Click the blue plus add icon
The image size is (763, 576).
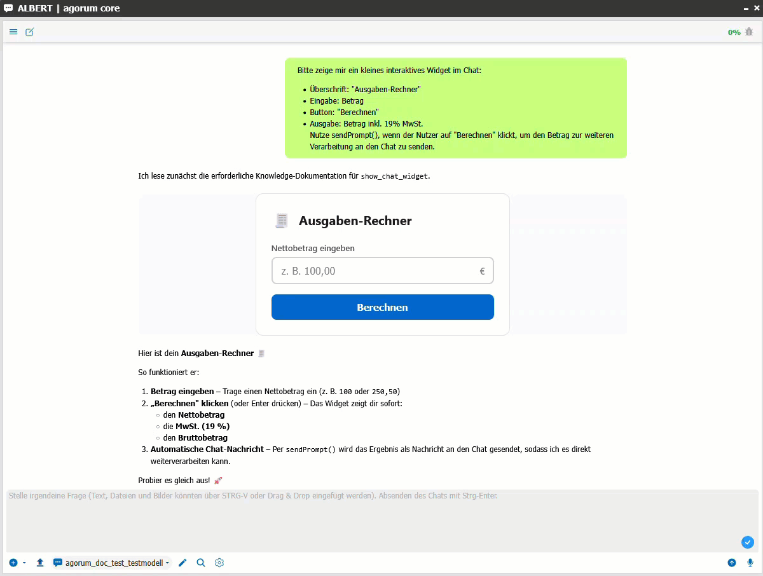click(13, 563)
